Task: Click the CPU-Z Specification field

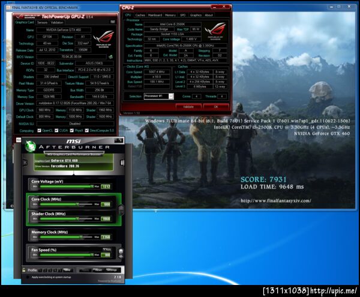Action: point(185,46)
